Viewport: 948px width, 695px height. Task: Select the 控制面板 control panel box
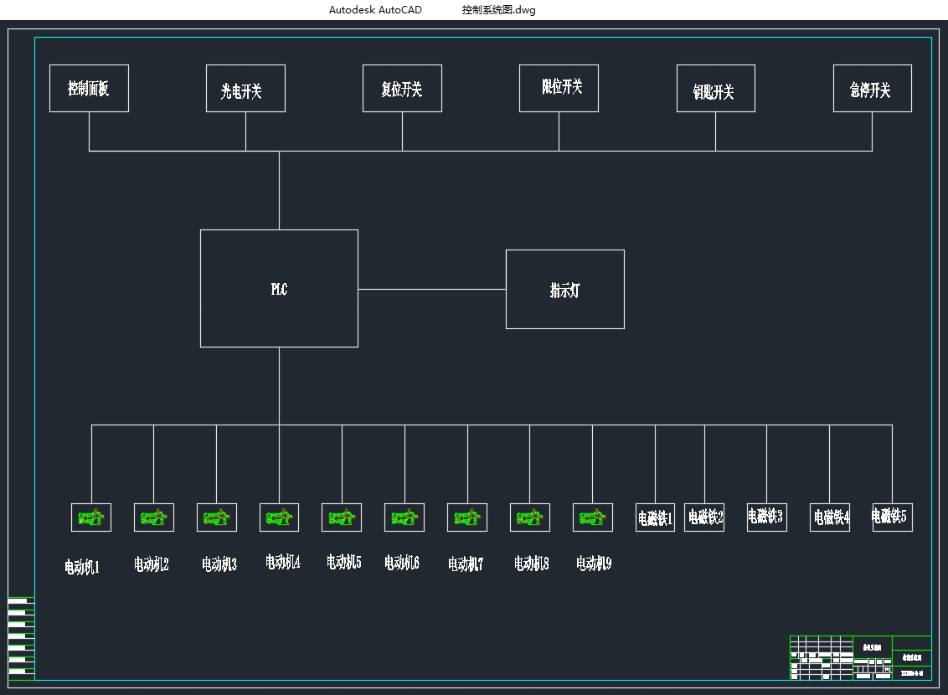pyautogui.click(x=89, y=88)
